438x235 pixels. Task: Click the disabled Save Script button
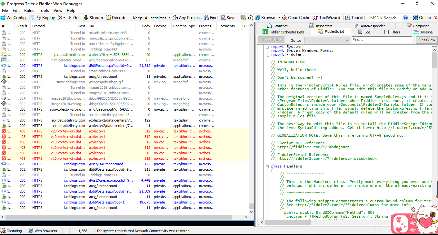tap(272, 40)
